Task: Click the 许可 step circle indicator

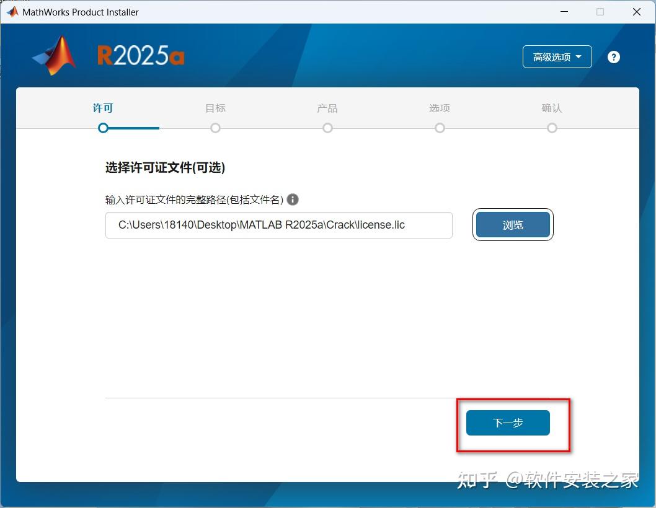Action: (102, 128)
